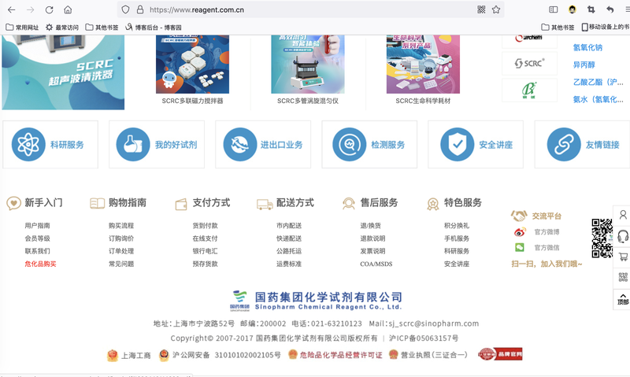The height and width of the screenshot is (377, 630).
Task: Click the crop screenshot toolbar icon
Action: tap(591, 9)
